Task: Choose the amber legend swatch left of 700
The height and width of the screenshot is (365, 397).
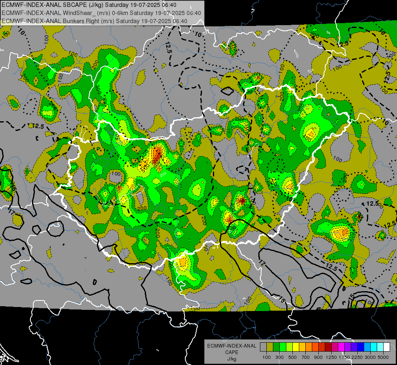Action: click(302, 347)
